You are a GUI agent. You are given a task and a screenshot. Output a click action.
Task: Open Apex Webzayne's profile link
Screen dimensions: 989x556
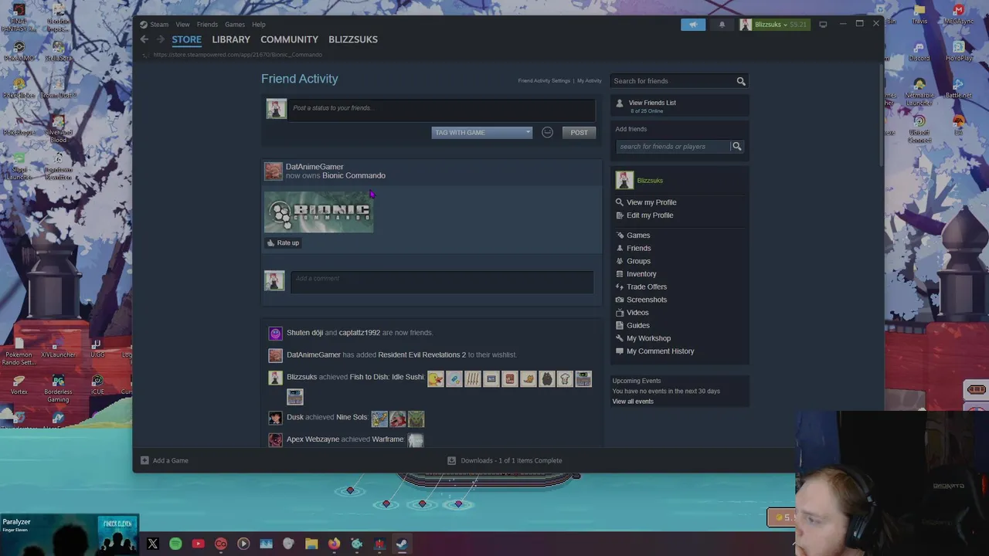click(313, 439)
